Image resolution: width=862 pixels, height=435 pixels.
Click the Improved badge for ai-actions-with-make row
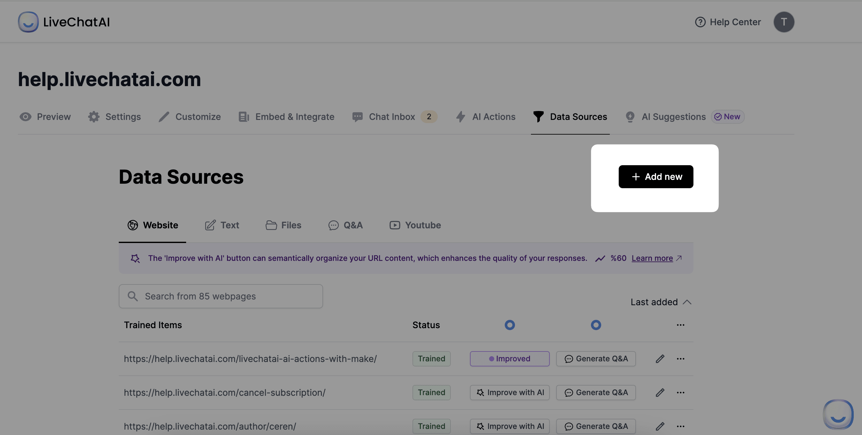click(510, 359)
